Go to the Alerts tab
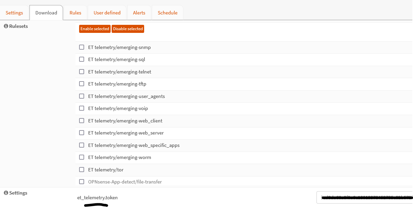Image resolution: width=413 pixels, height=214 pixels. pyautogui.click(x=139, y=13)
